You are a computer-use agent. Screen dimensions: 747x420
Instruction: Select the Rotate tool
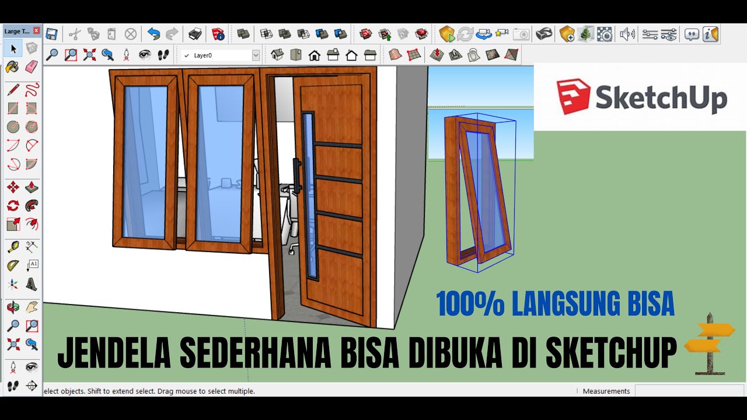[13, 205]
